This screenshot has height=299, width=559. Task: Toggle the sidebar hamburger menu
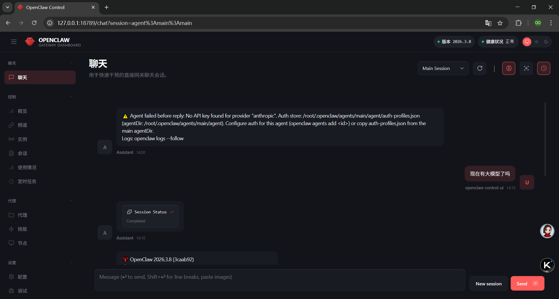tap(14, 42)
